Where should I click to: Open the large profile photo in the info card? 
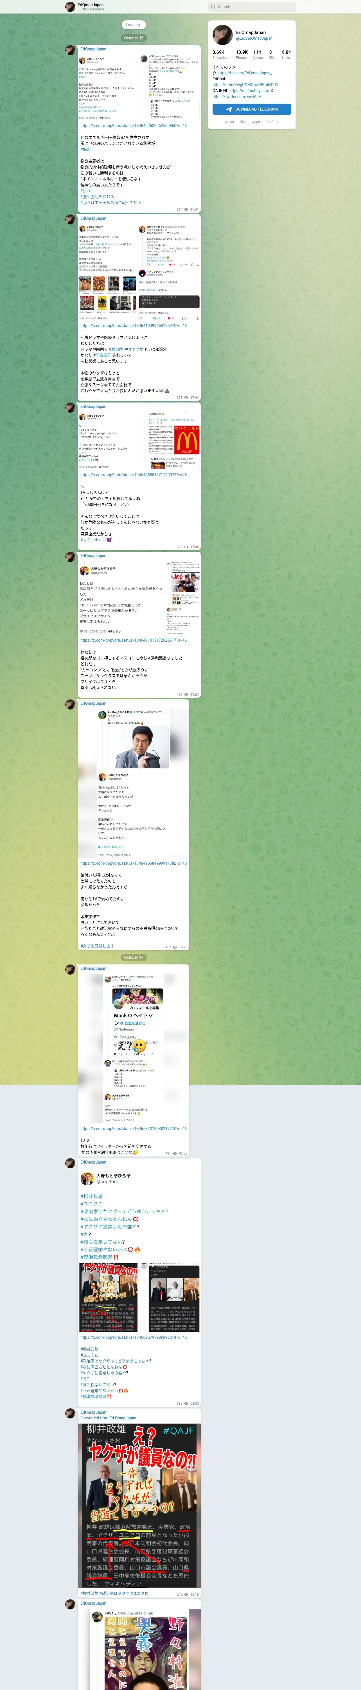click(222, 35)
